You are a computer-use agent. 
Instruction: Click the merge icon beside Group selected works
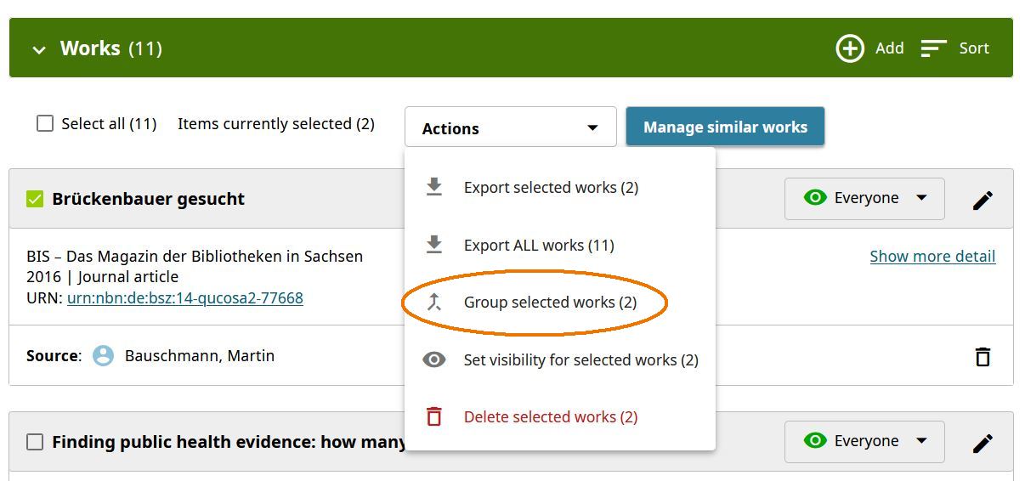coord(434,302)
